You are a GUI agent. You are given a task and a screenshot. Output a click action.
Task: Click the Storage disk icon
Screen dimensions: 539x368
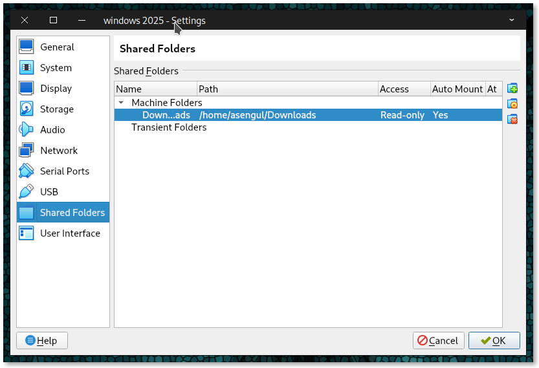click(27, 109)
